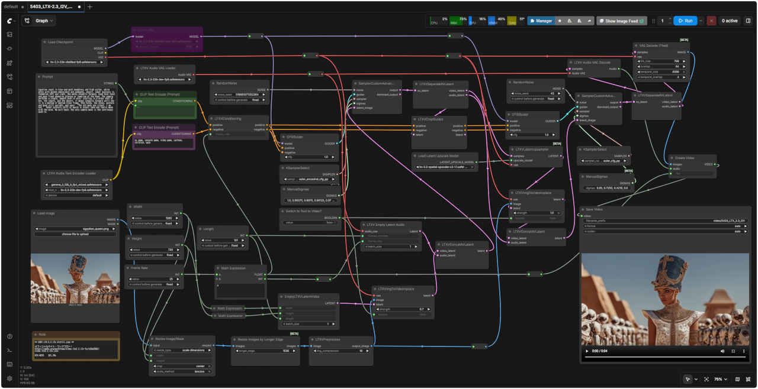Open Load Latent Upscale Model selector
The image size is (758, 389).
coord(445,167)
